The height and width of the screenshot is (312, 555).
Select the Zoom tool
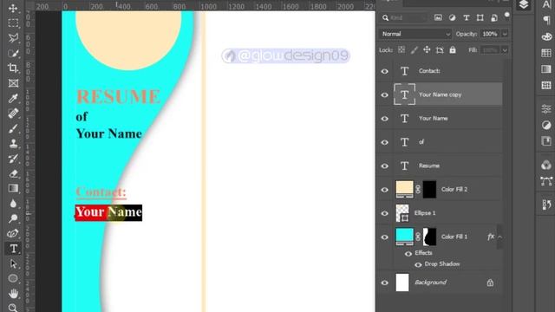pos(13,308)
